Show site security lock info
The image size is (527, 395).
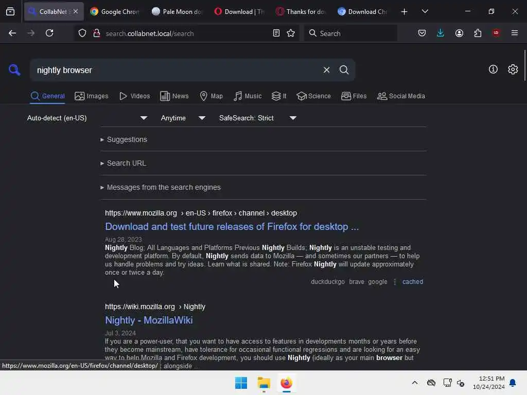(97, 33)
